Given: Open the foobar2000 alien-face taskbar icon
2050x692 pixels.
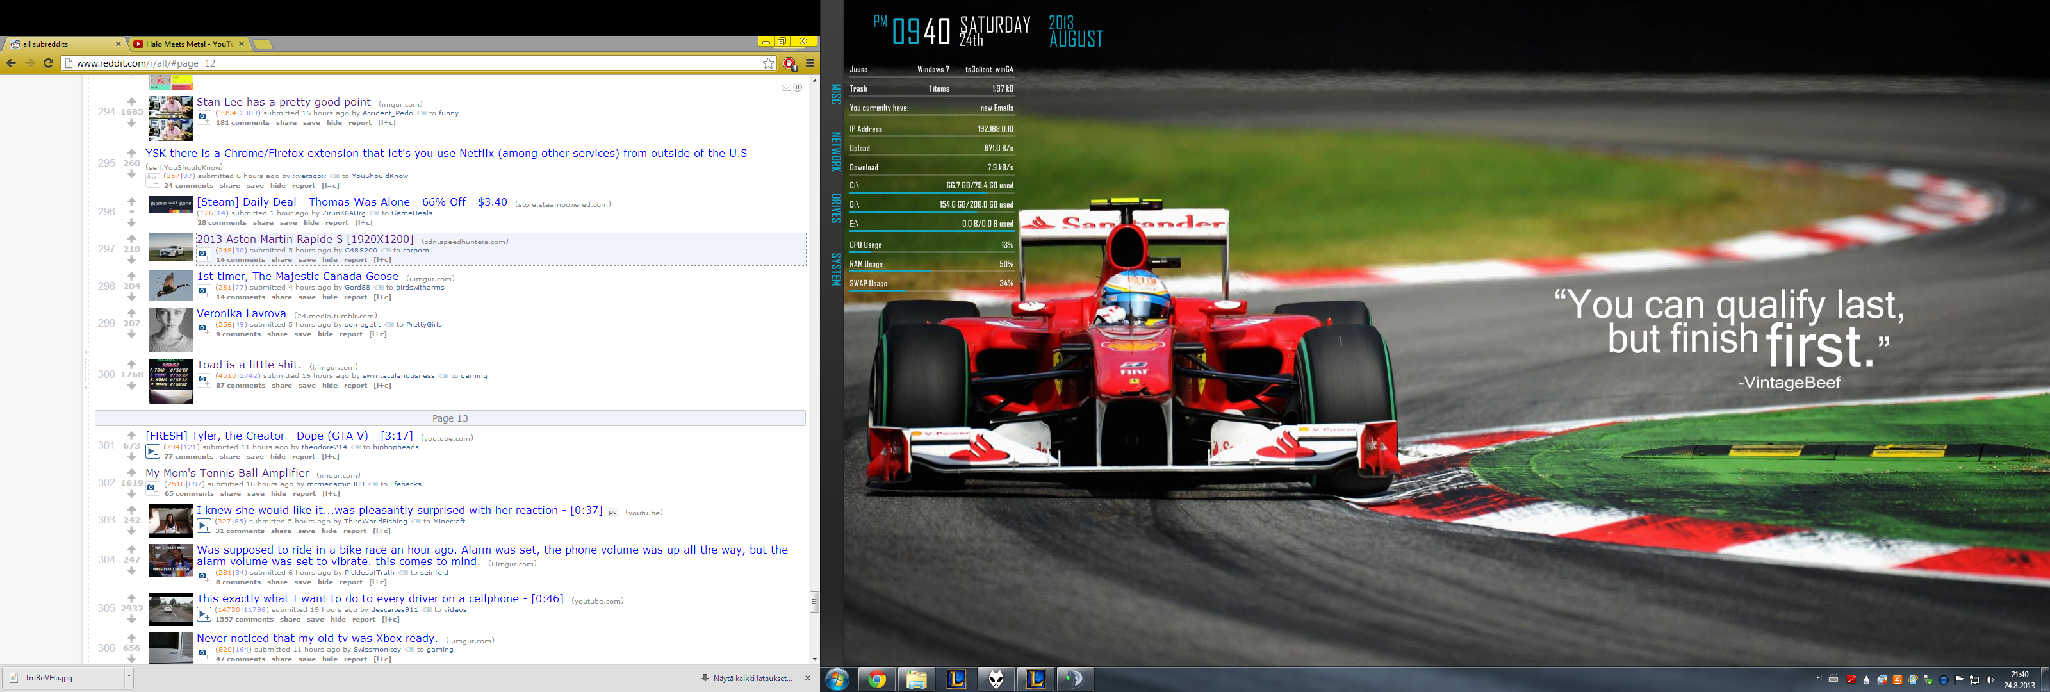Looking at the screenshot, I should pos(996,679).
